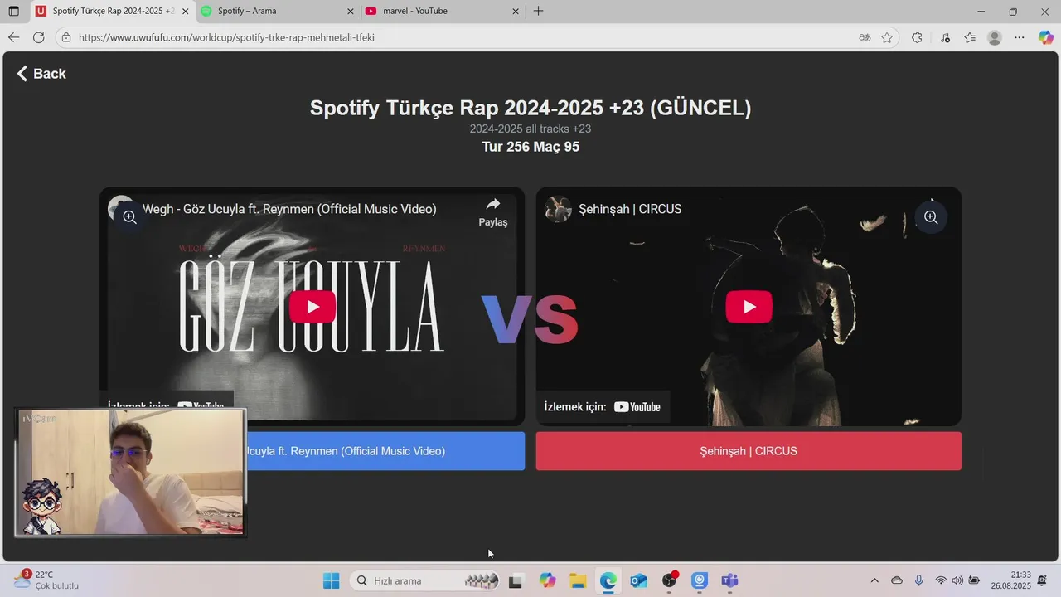Open OneDrive cloud icon in system tray
The width and height of the screenshot is (1061, 597).
pos(897,580)
